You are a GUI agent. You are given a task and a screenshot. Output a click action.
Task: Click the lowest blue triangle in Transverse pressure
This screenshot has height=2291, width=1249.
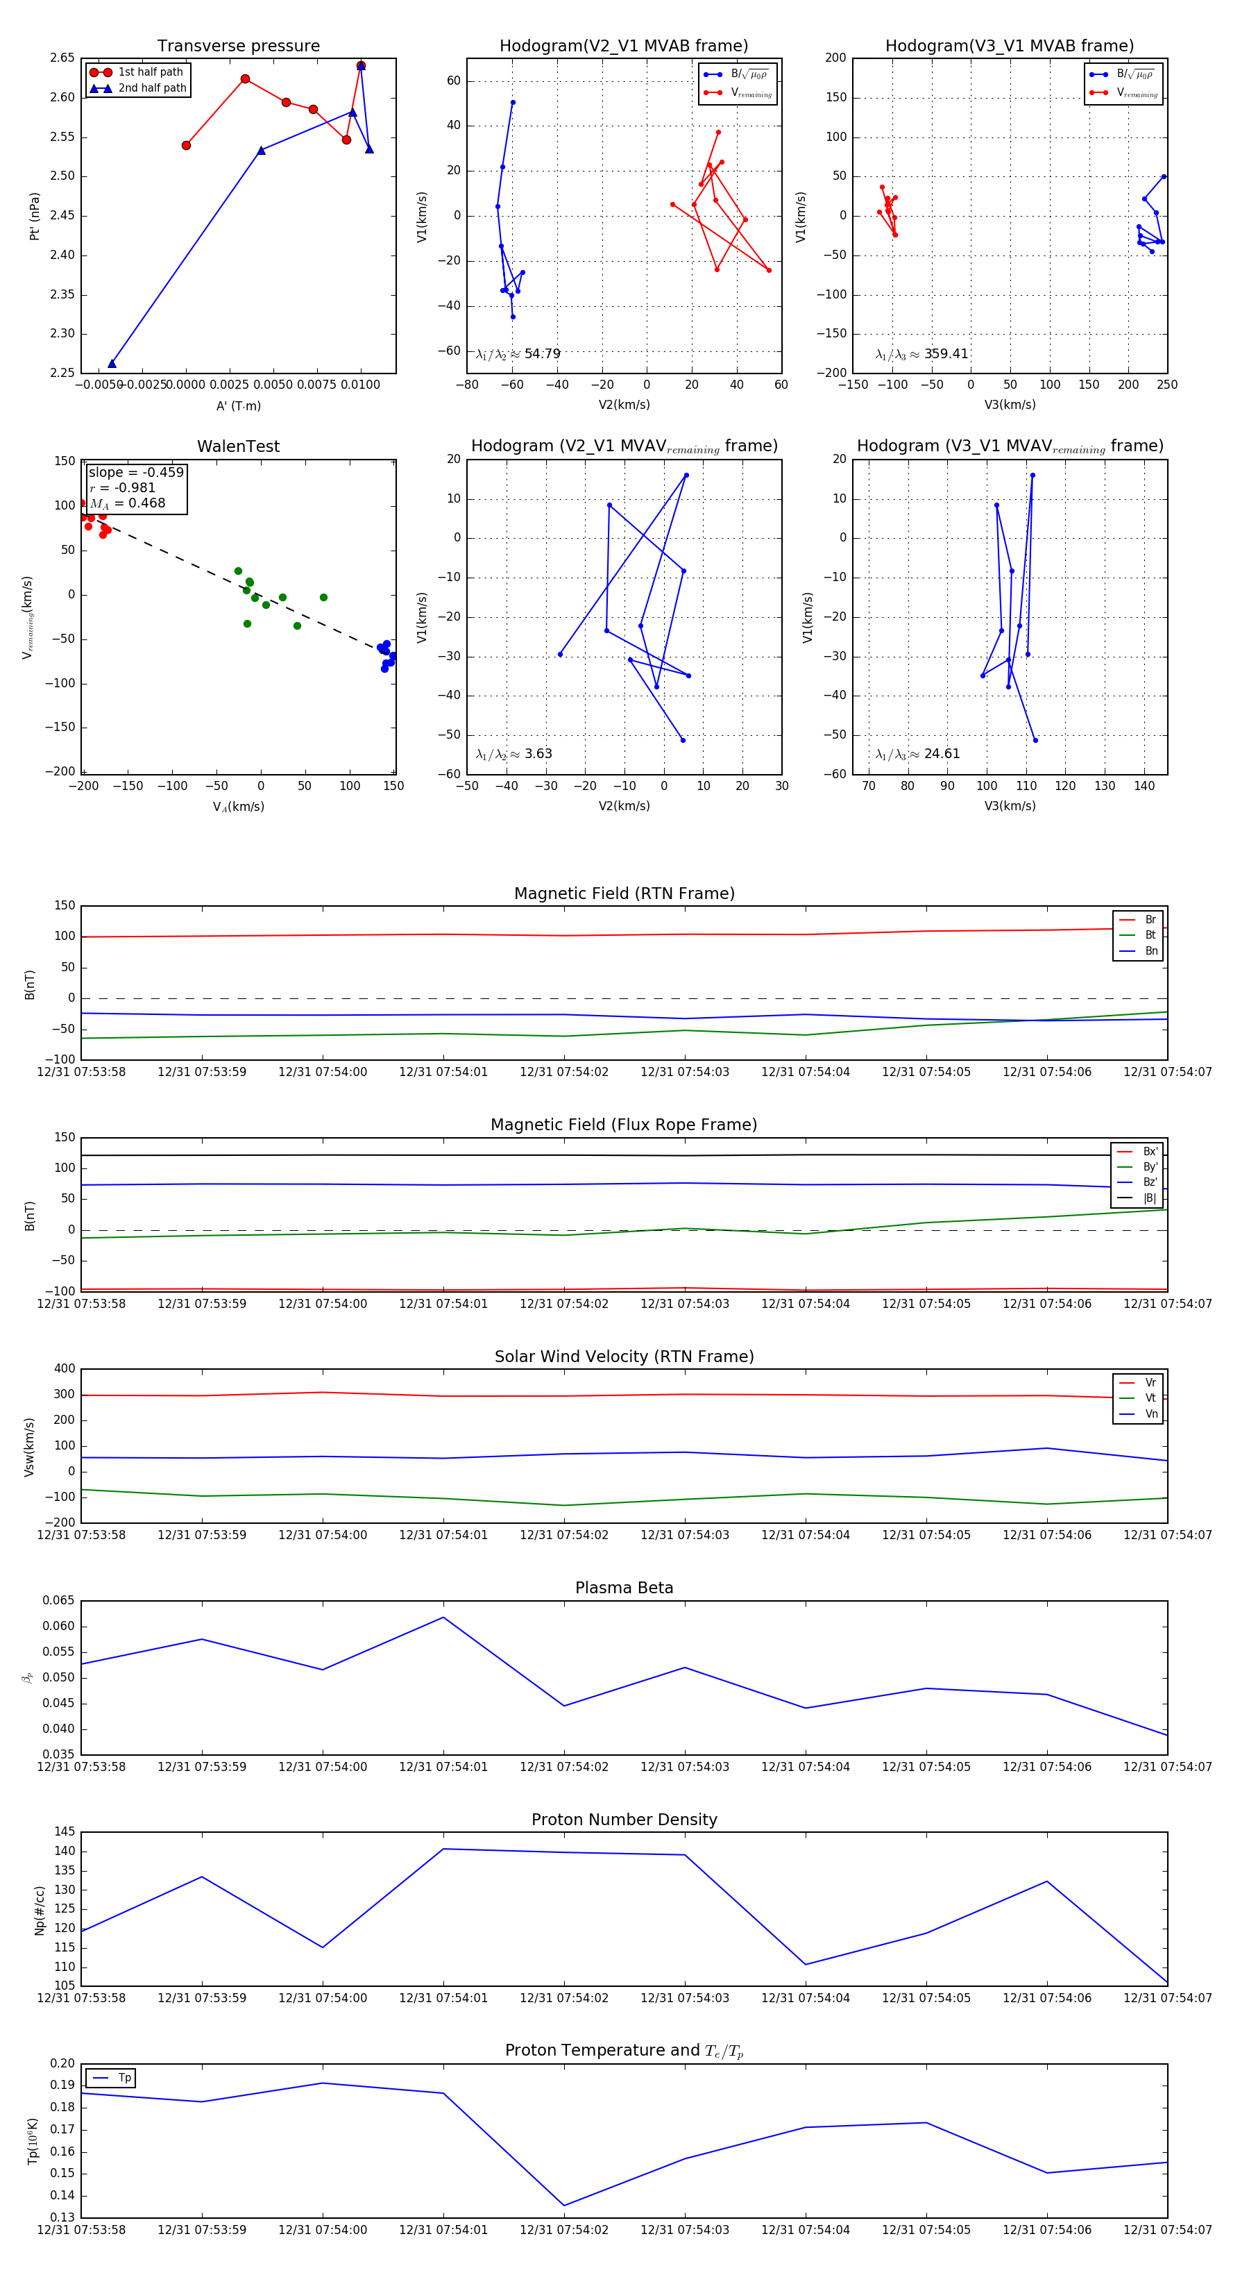pyautogui.click(x=112, y=364)
